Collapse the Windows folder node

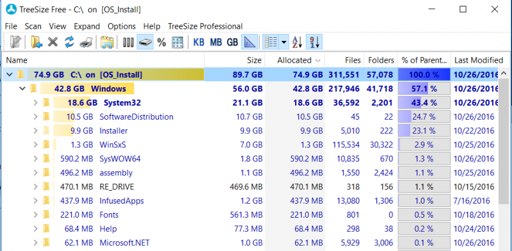[22, 88]
